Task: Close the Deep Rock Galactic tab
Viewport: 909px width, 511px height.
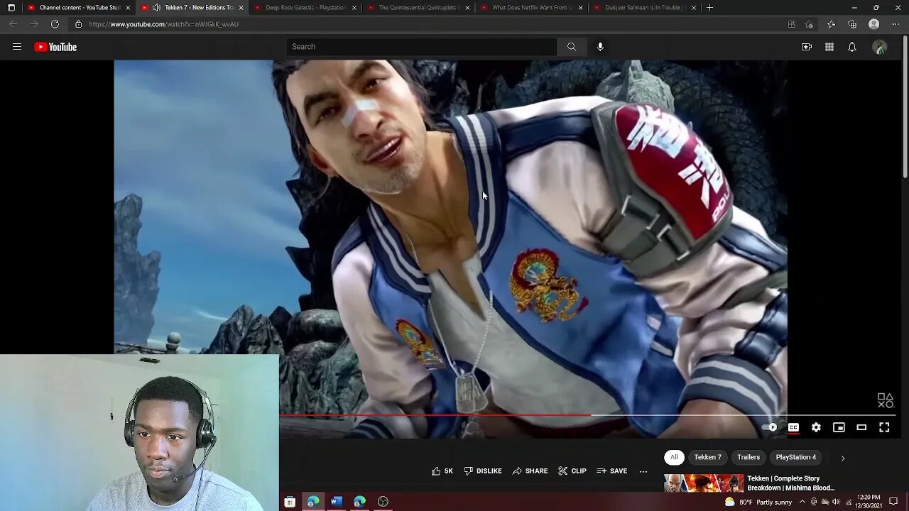Action: click(354, 8)
